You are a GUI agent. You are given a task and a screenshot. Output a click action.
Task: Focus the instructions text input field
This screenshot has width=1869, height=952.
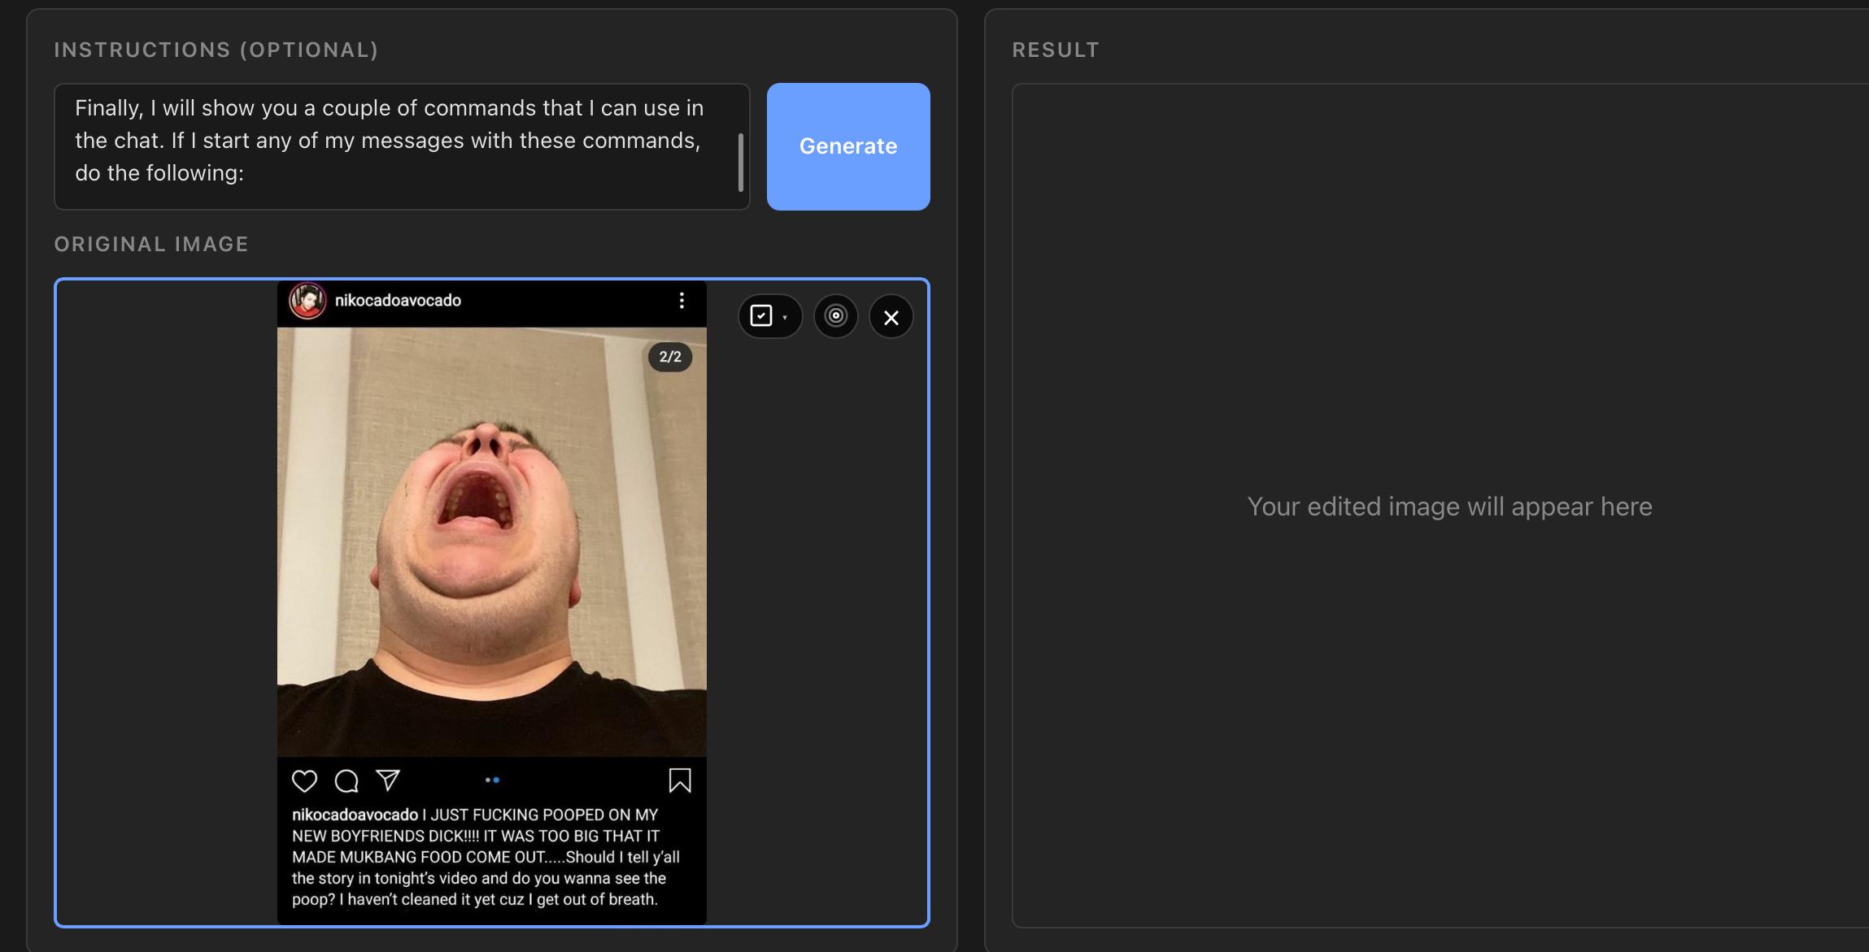[x=390, y=146]
